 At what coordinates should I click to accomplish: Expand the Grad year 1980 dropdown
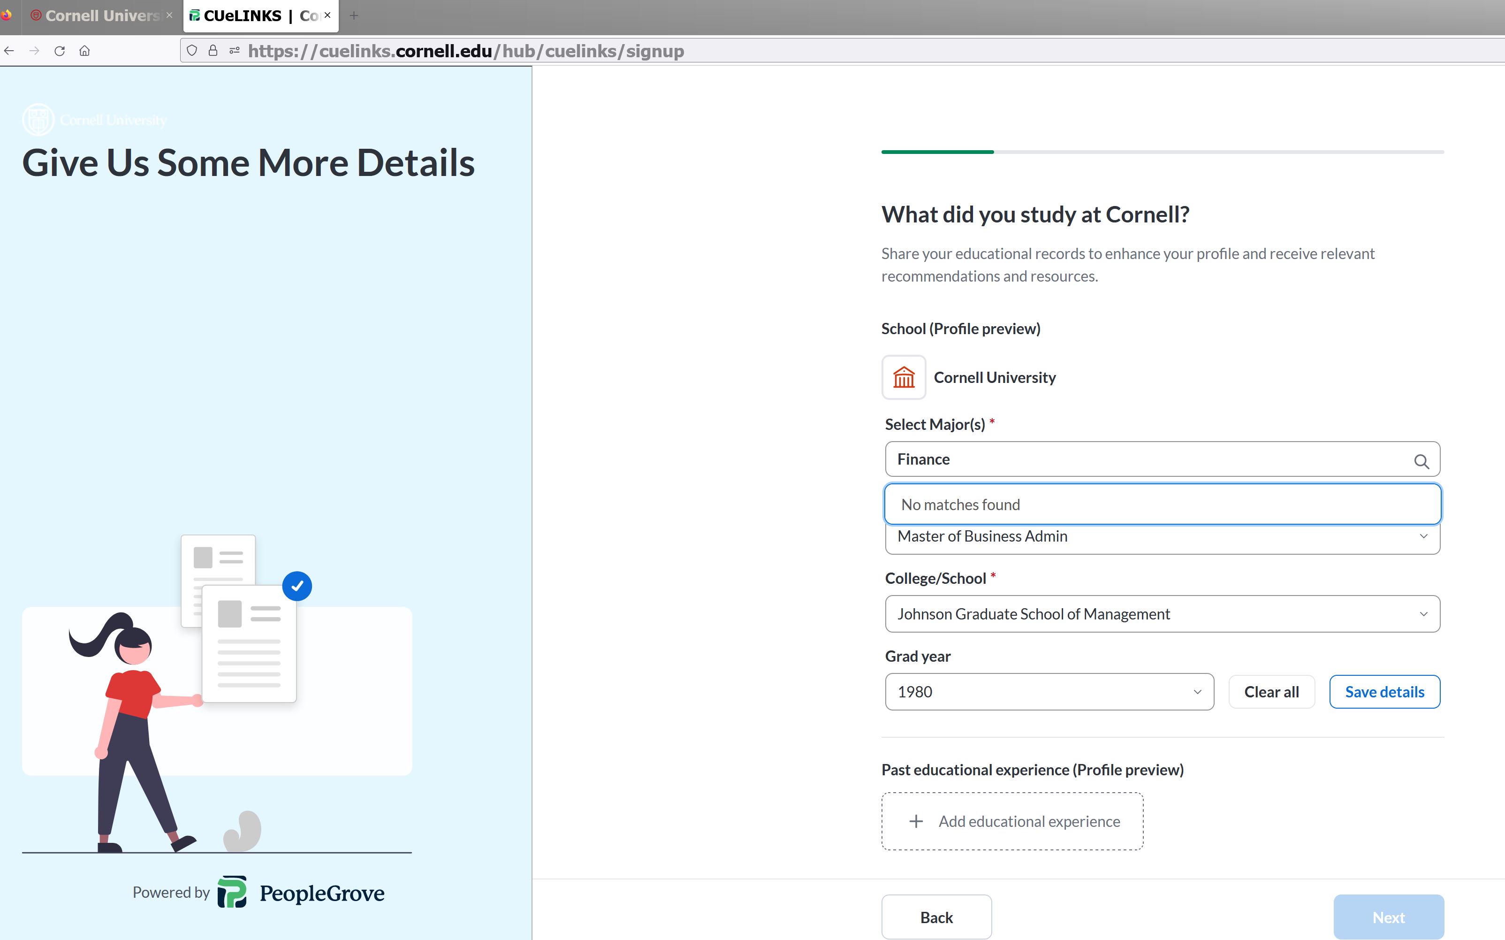coord(1049,692)
